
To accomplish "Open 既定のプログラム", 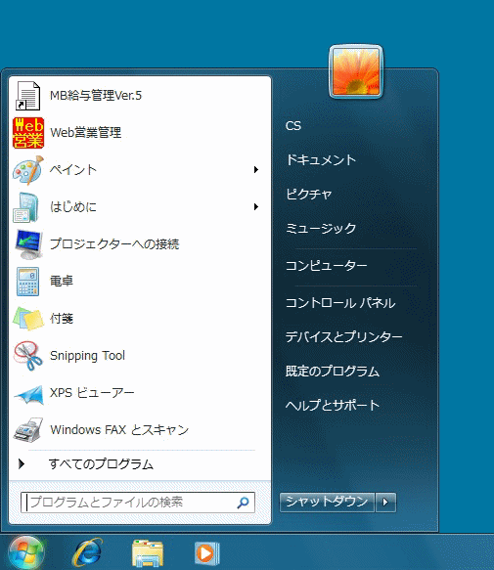I will tap(333, 372).
